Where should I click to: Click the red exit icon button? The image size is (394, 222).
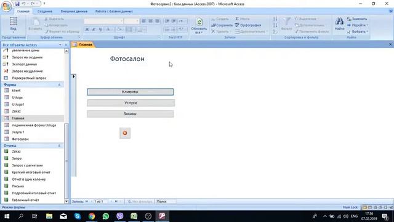125,133
